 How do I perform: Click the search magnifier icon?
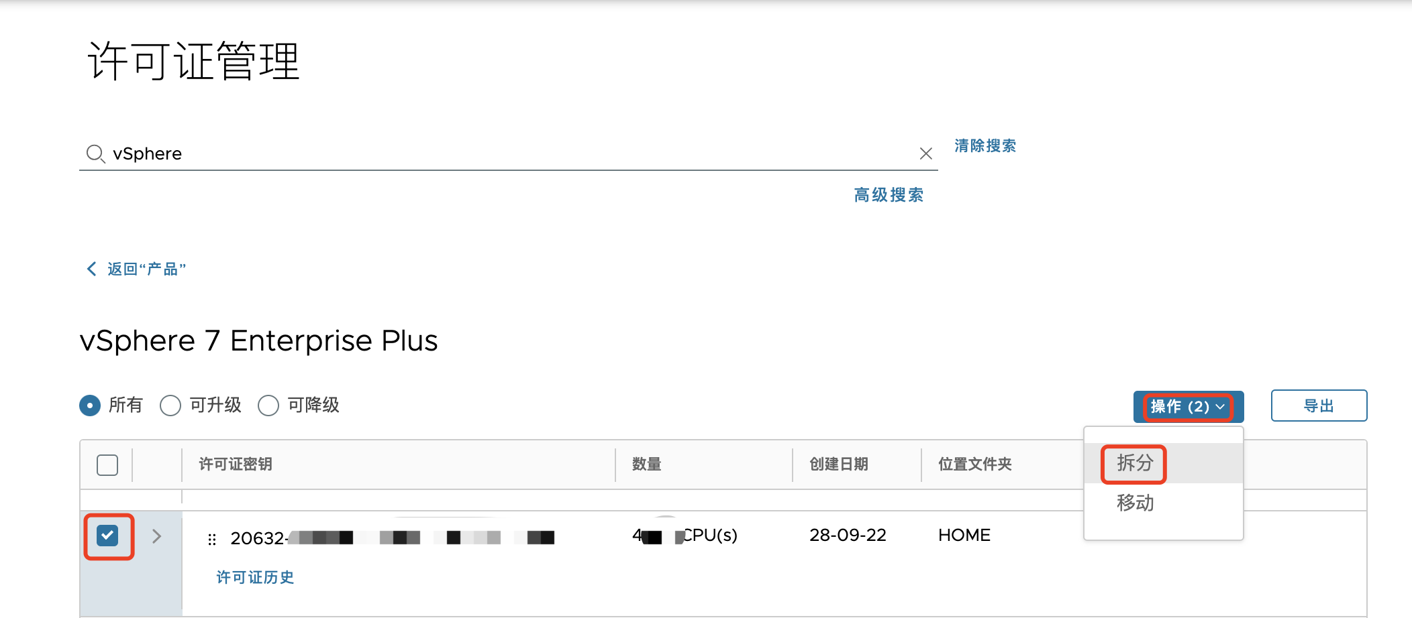95,153
